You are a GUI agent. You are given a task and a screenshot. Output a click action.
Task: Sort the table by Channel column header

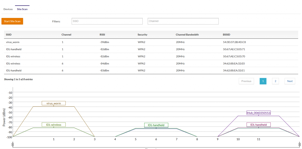tap(66, 34)
